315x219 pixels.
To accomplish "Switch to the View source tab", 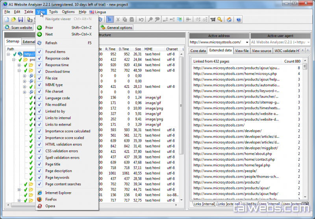I will 261,51.
